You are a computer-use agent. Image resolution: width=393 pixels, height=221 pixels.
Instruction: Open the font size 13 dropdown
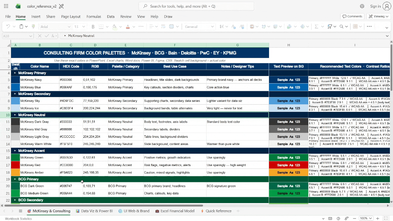tap(84, 27)
